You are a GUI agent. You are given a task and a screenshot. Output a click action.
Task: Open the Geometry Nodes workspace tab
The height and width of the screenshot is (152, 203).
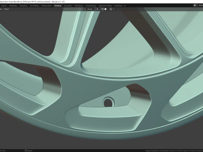click(105, 6)
